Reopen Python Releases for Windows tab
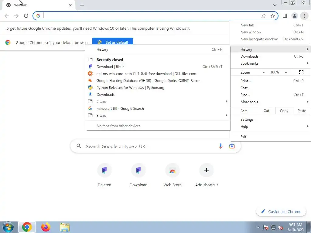311x233 pixels. coord(157,88)
